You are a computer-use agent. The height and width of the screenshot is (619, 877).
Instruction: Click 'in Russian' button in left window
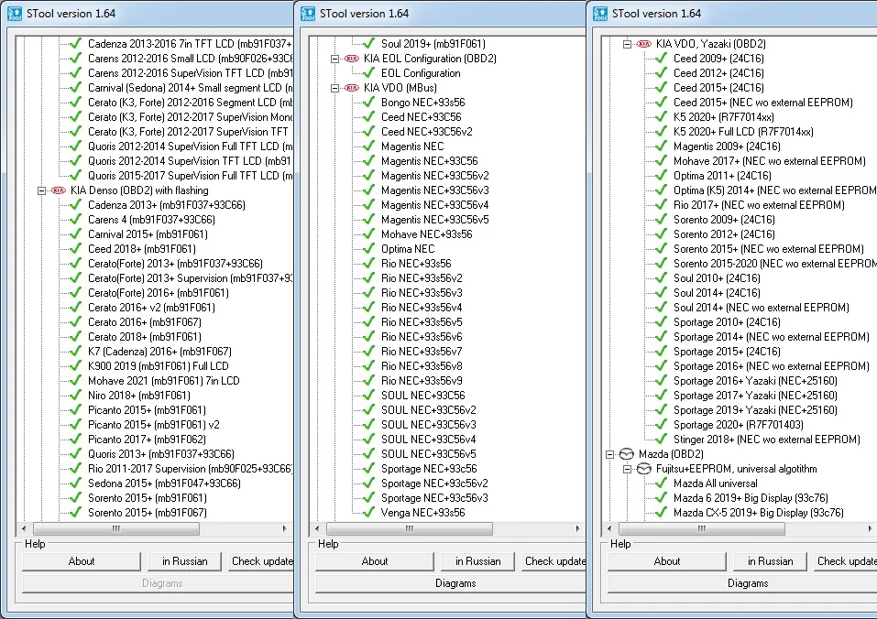[184, 561]
